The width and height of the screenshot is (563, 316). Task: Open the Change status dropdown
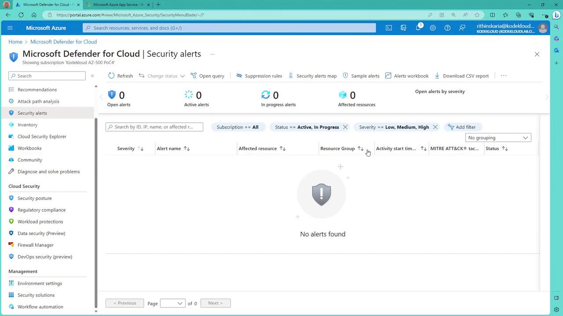point(161,75)
